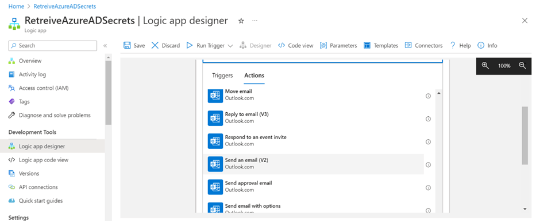Click sidebar vertical scrollbar thumb
This screenshot has height=221, width=540.
tap(108, 93)
